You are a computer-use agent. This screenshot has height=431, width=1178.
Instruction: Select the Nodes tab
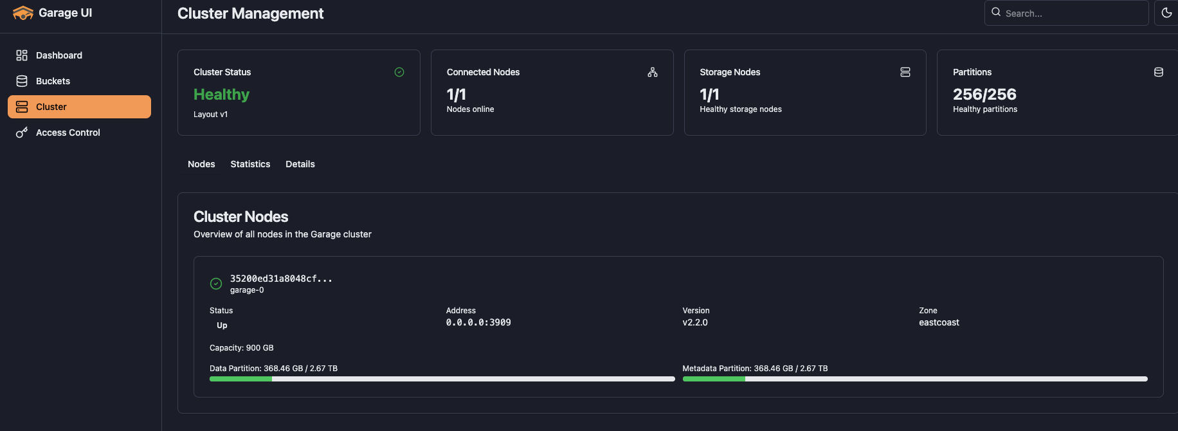point(201,164)
